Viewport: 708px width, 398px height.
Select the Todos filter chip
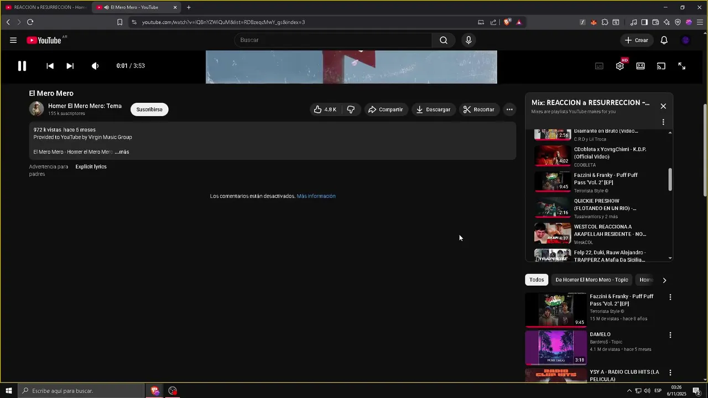537,280
